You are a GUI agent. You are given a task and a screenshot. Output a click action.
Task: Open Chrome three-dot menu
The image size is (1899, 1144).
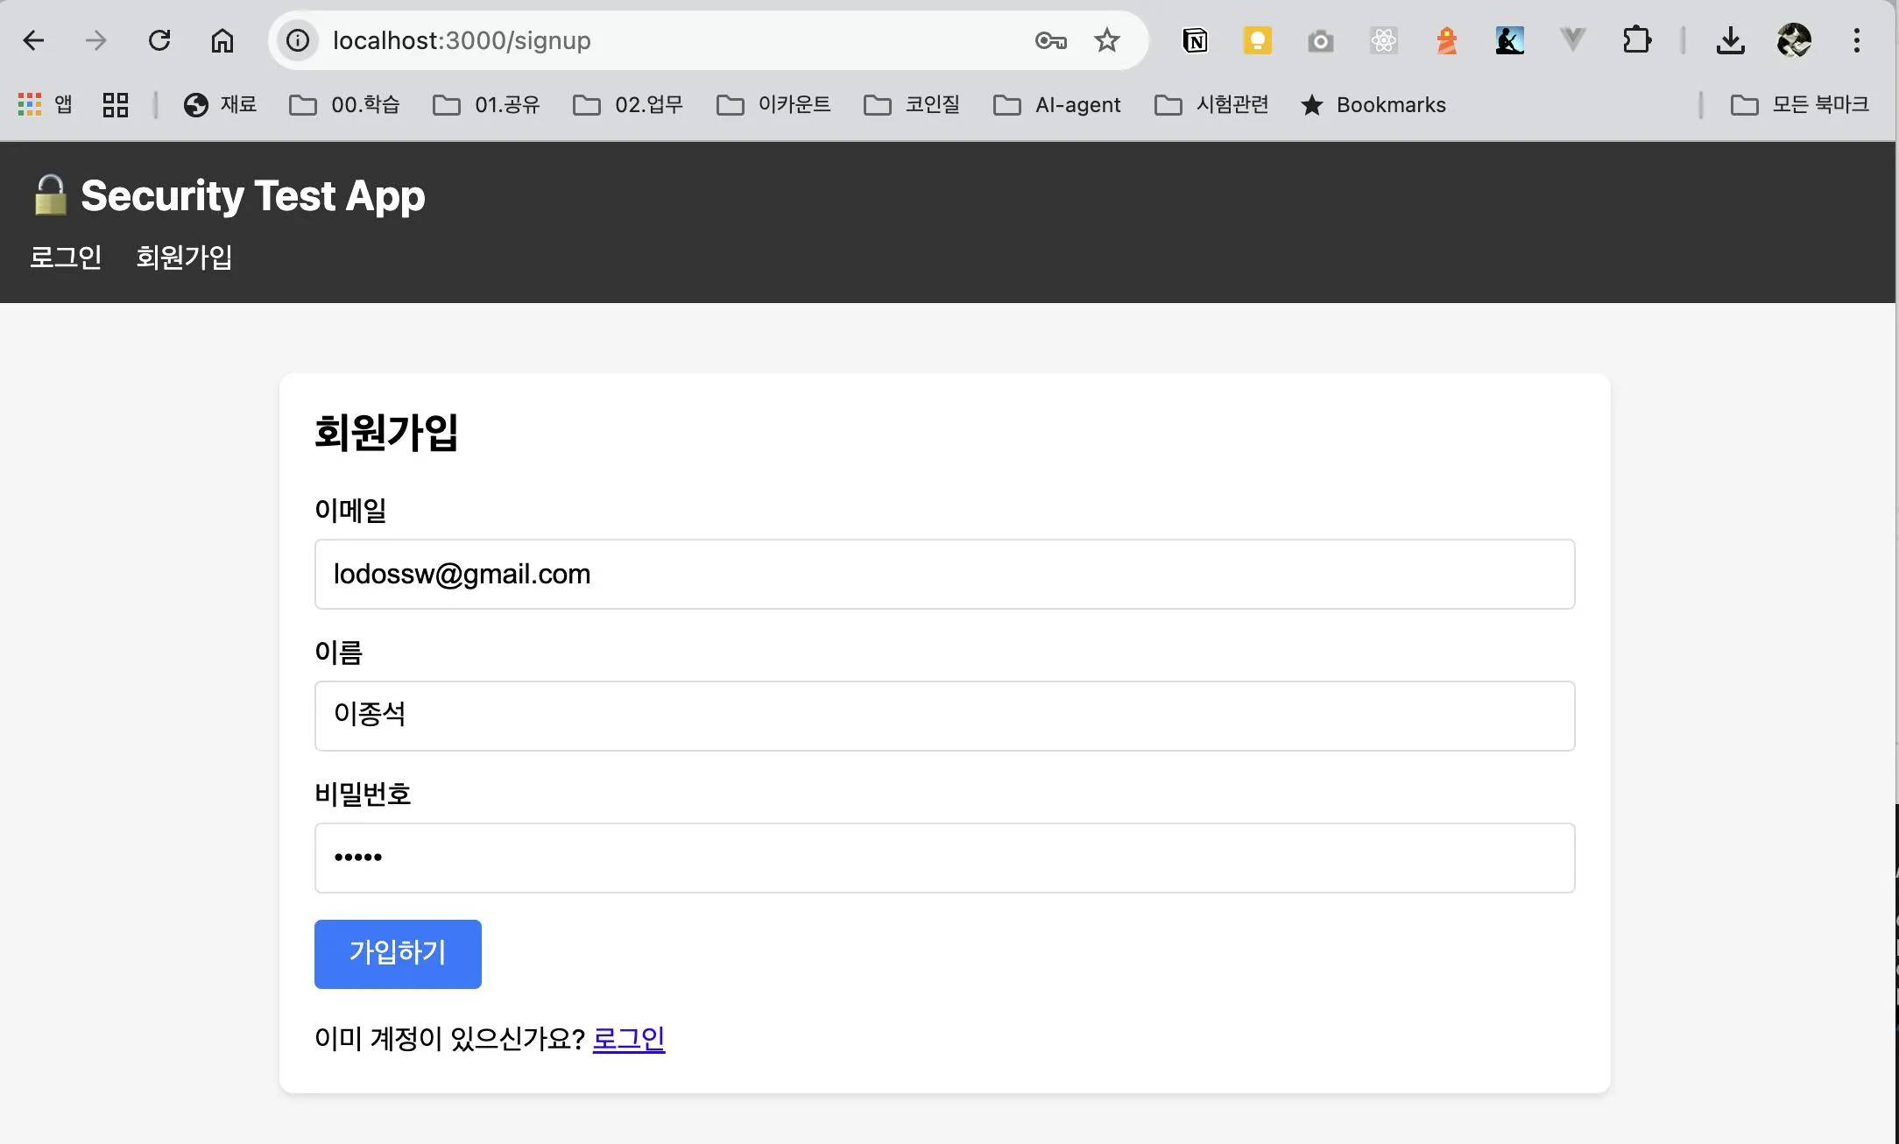pos(1856,40)
